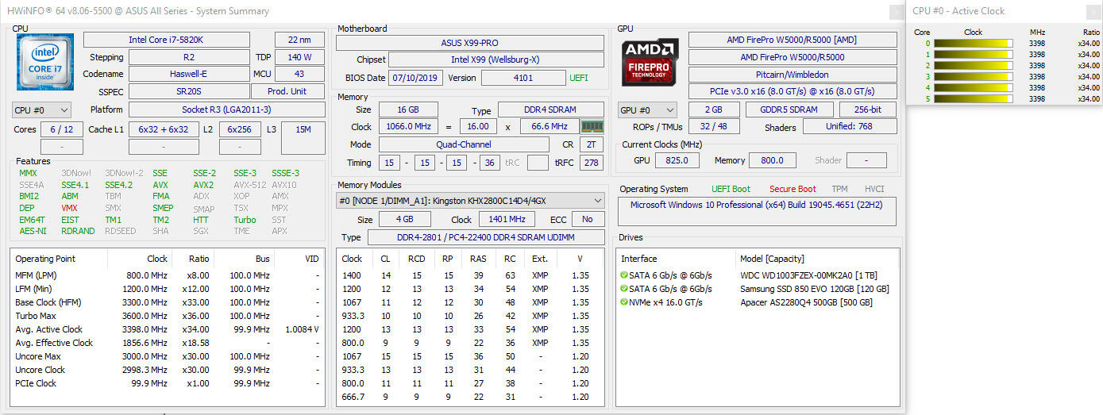The width and height of the screenshot is (1103, 415).
Task: Click the BIOS version 4101 field
Action: pos(523,78)
